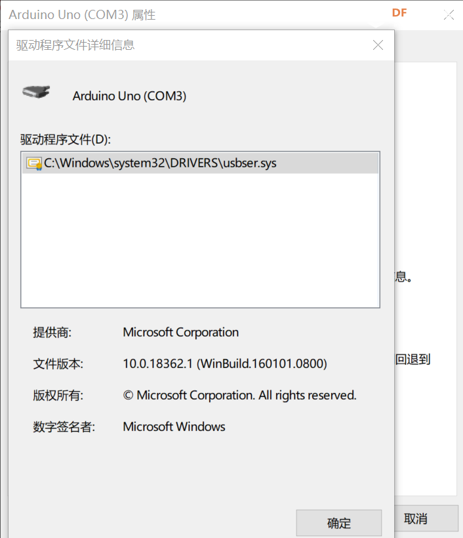Image resolution: width=463 pixels, height=538 pixels.
Task: Click the file version 10.0.18362.1 text
Action: pos(225,363)
